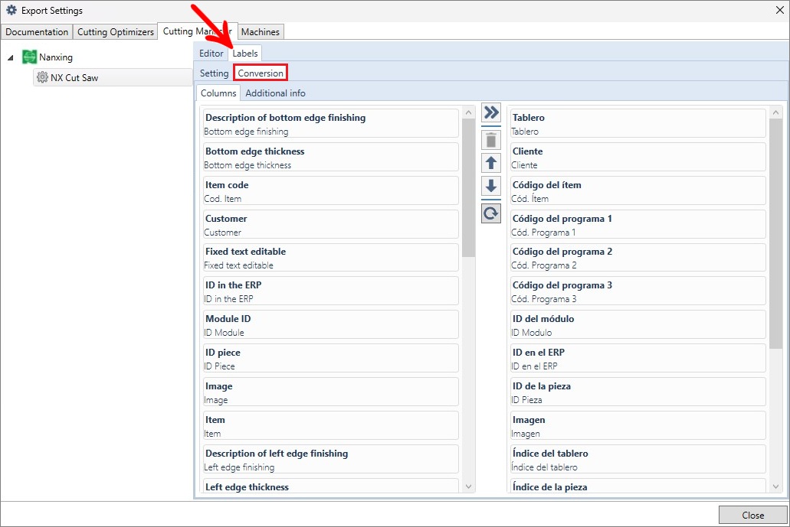Image resolution: width=790 pixels, height=527 pixels.
Task: Open the Machines tab
Action: (x=261, y=31)
